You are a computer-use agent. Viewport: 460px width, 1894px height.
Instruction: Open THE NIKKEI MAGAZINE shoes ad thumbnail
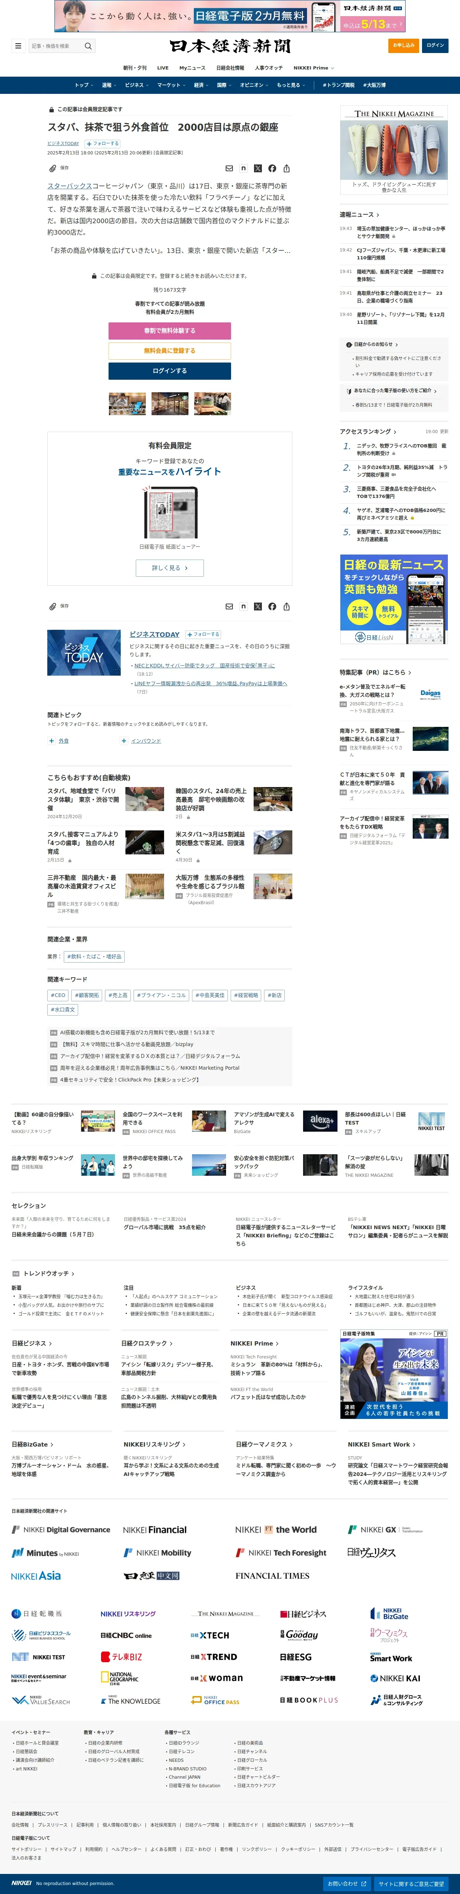pyautogui.click(x=394, y=151)
